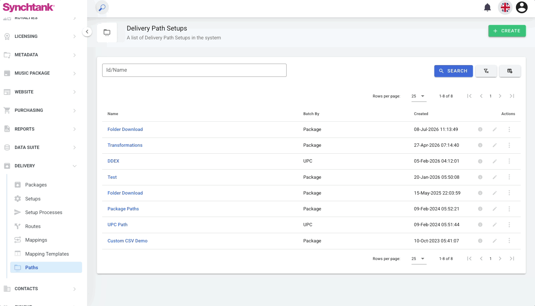Change language via the UK flag icon
The width and height of the screenshot is (535, 306).
click(x=505, y=7)
